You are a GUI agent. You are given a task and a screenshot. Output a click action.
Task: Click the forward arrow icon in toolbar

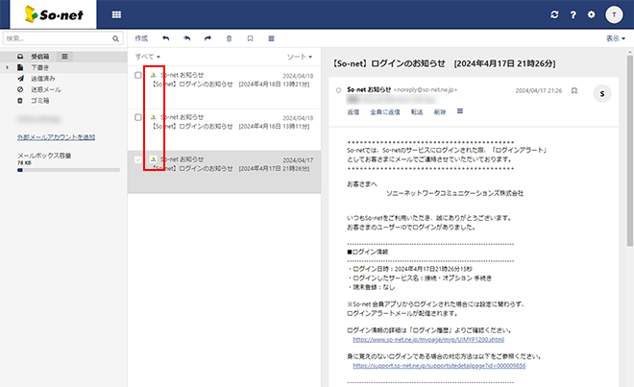coord(207,38)
